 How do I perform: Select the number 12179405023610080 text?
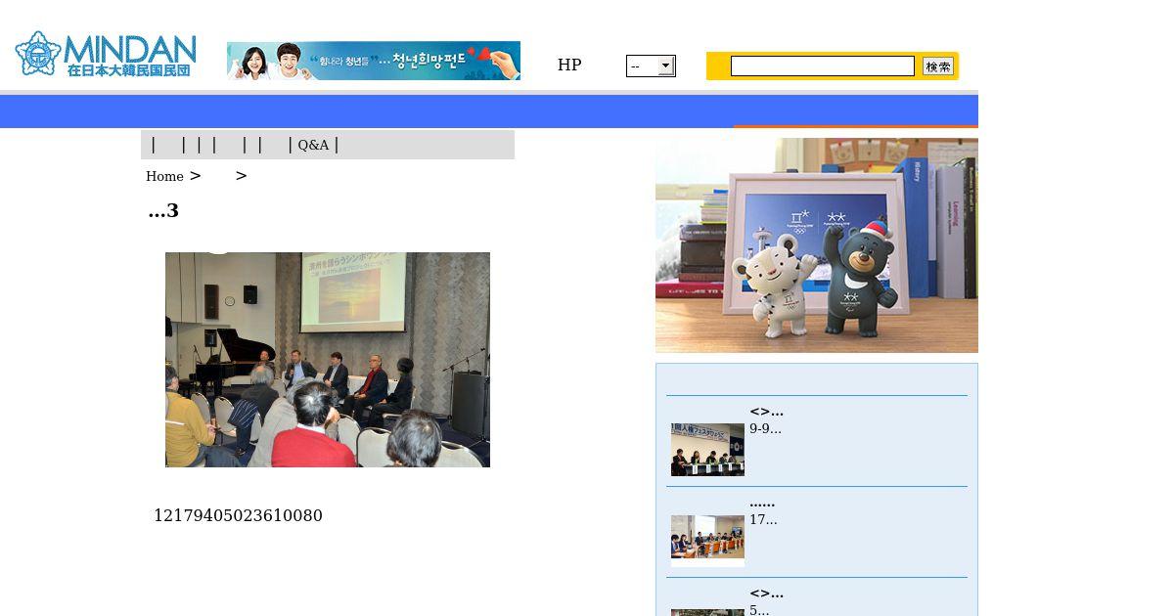click(238, 515)
